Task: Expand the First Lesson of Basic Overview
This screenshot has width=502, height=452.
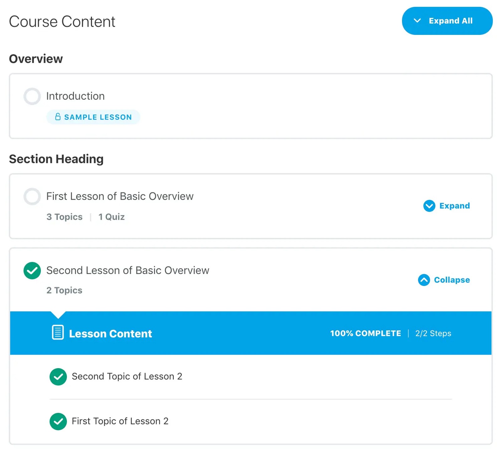Action: pyautogui.click(x=446, y=206)
